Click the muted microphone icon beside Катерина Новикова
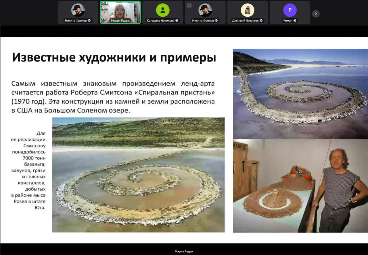Screen dimensions: 368x255 click(x=177, y=21)
